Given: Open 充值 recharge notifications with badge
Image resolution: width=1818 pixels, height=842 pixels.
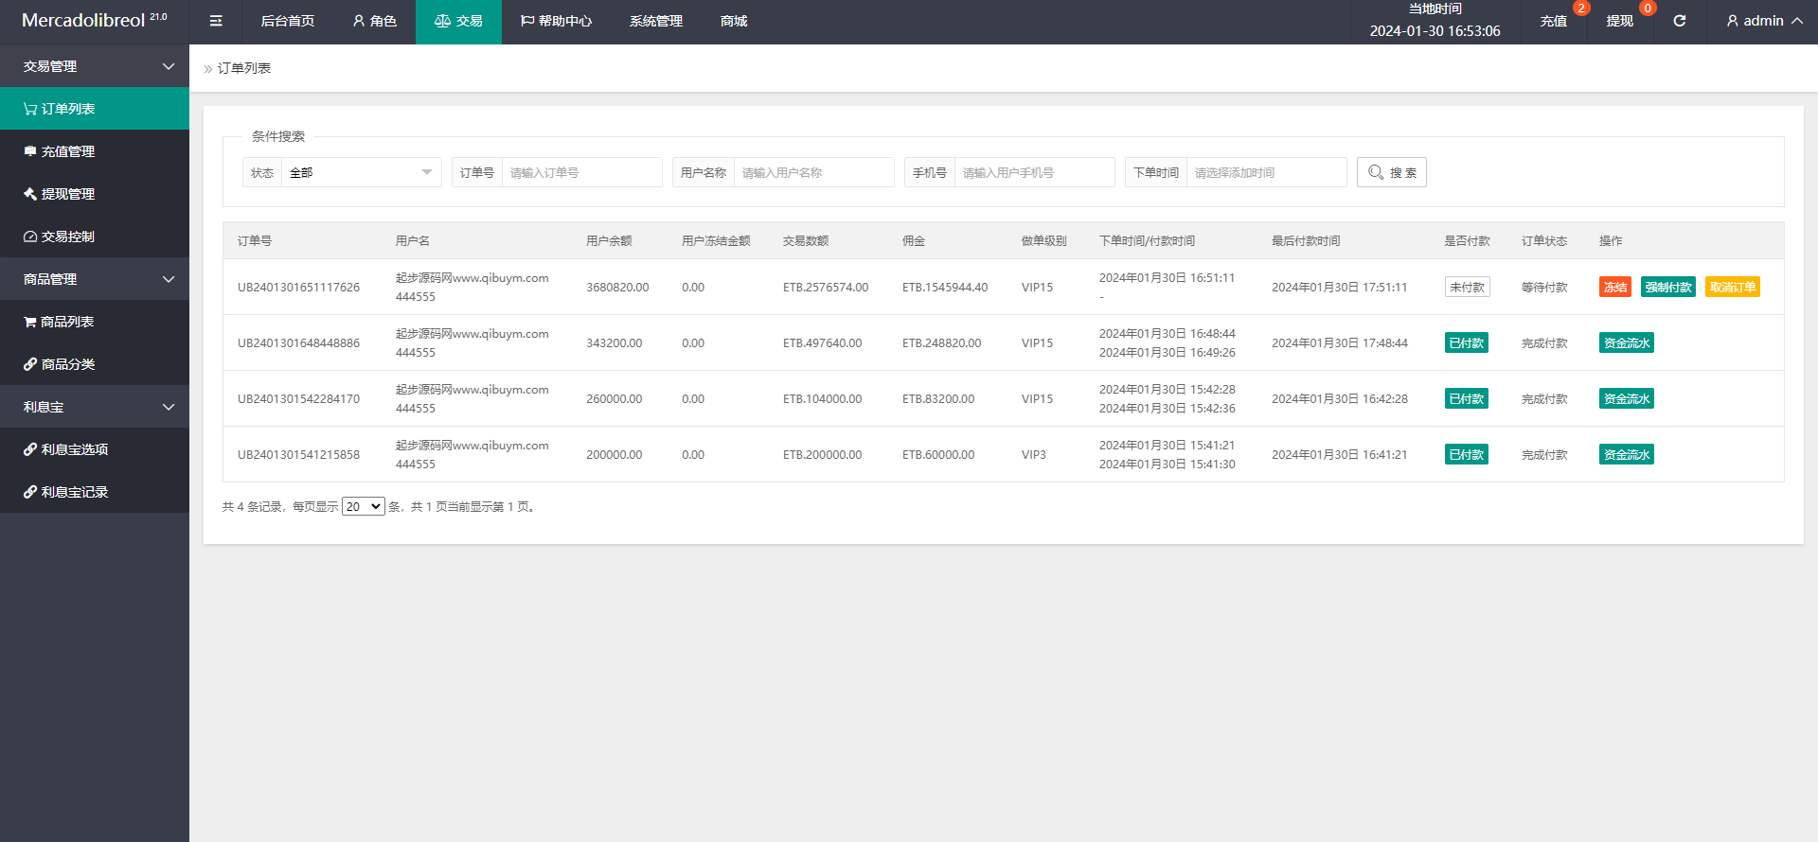Looking at the screenshot, I should click(1554, 21).
